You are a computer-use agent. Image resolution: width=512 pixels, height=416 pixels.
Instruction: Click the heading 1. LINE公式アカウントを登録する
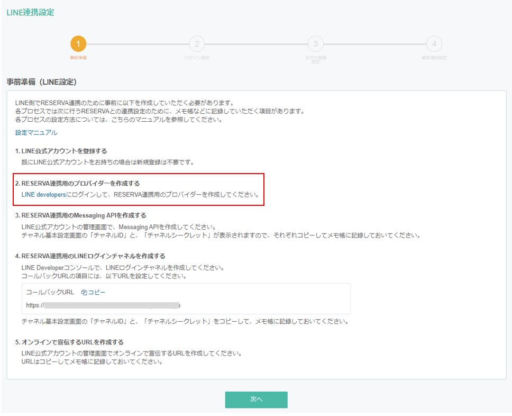point(61,151)
